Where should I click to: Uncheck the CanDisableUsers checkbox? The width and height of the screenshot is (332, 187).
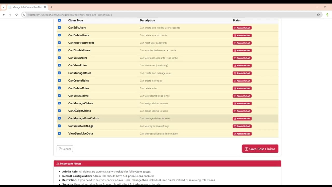pyautogui.click(x=59, y=50)
